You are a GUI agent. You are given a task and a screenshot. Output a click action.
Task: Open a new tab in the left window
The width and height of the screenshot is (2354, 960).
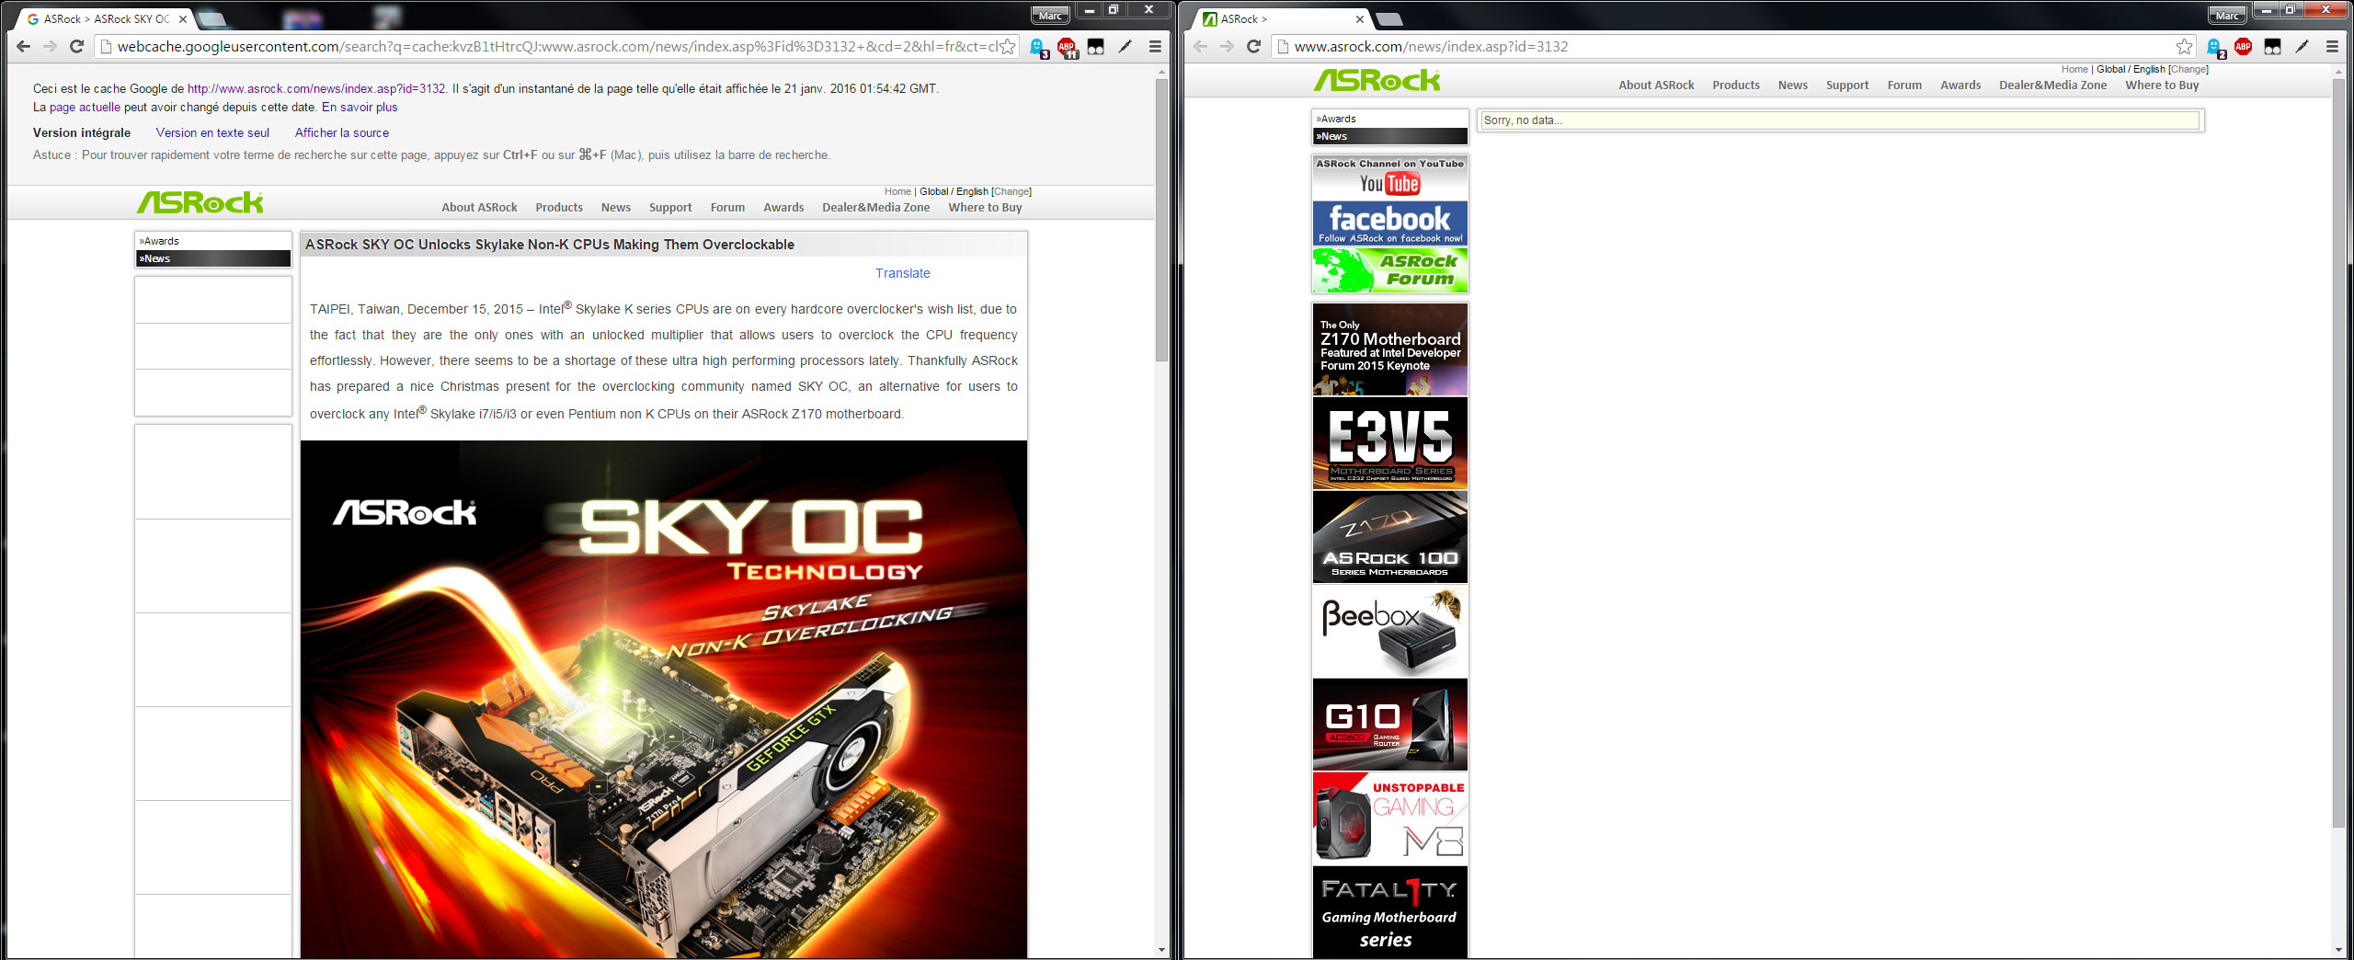[x=211, y=18]
